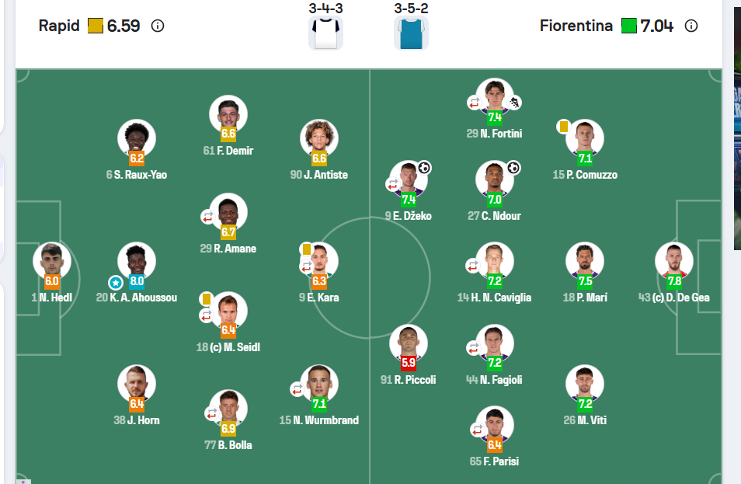This screenshot has width=741, height=484.
Task: Click star badge beside K. A. Ahoussou
Action: tap(116, 282)
